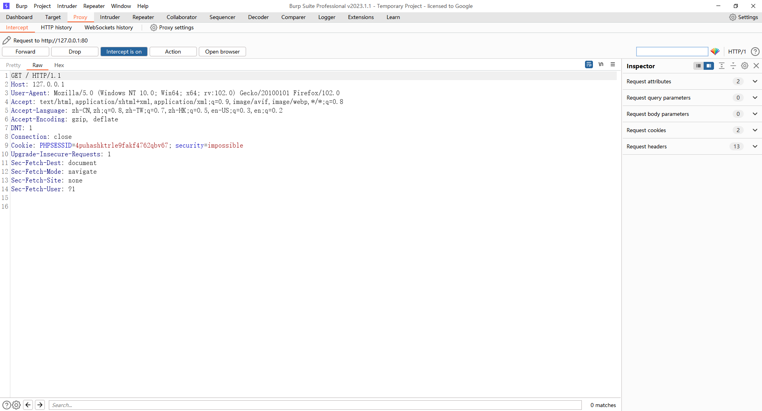Open the Window menu
This screenshot has height=411, width=762.
(121, 6)
